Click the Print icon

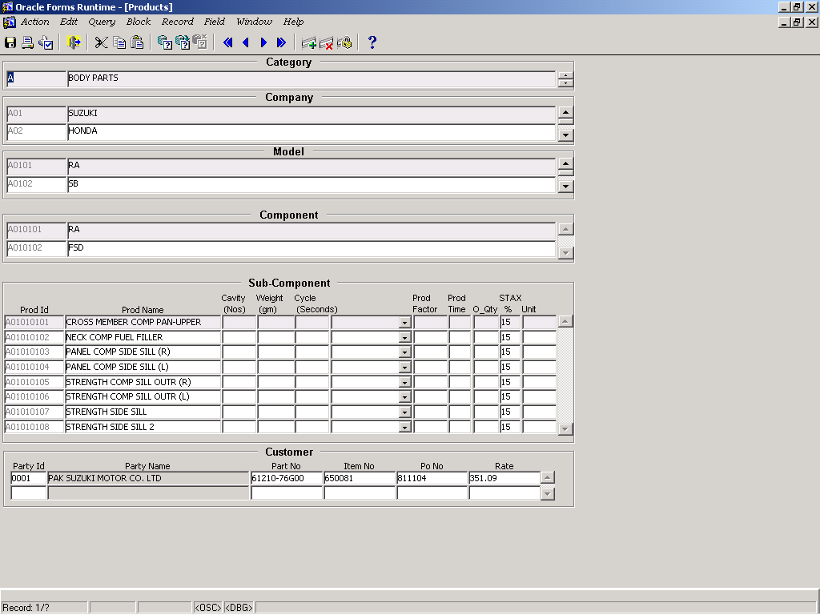tap(28, 42)
